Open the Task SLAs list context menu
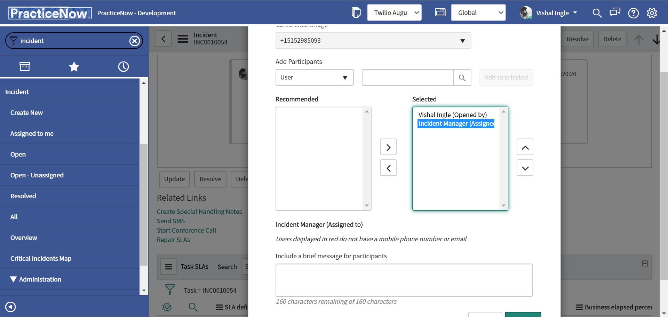The height and width of the screenshot is (317, 668). click(x=169, y=266)
